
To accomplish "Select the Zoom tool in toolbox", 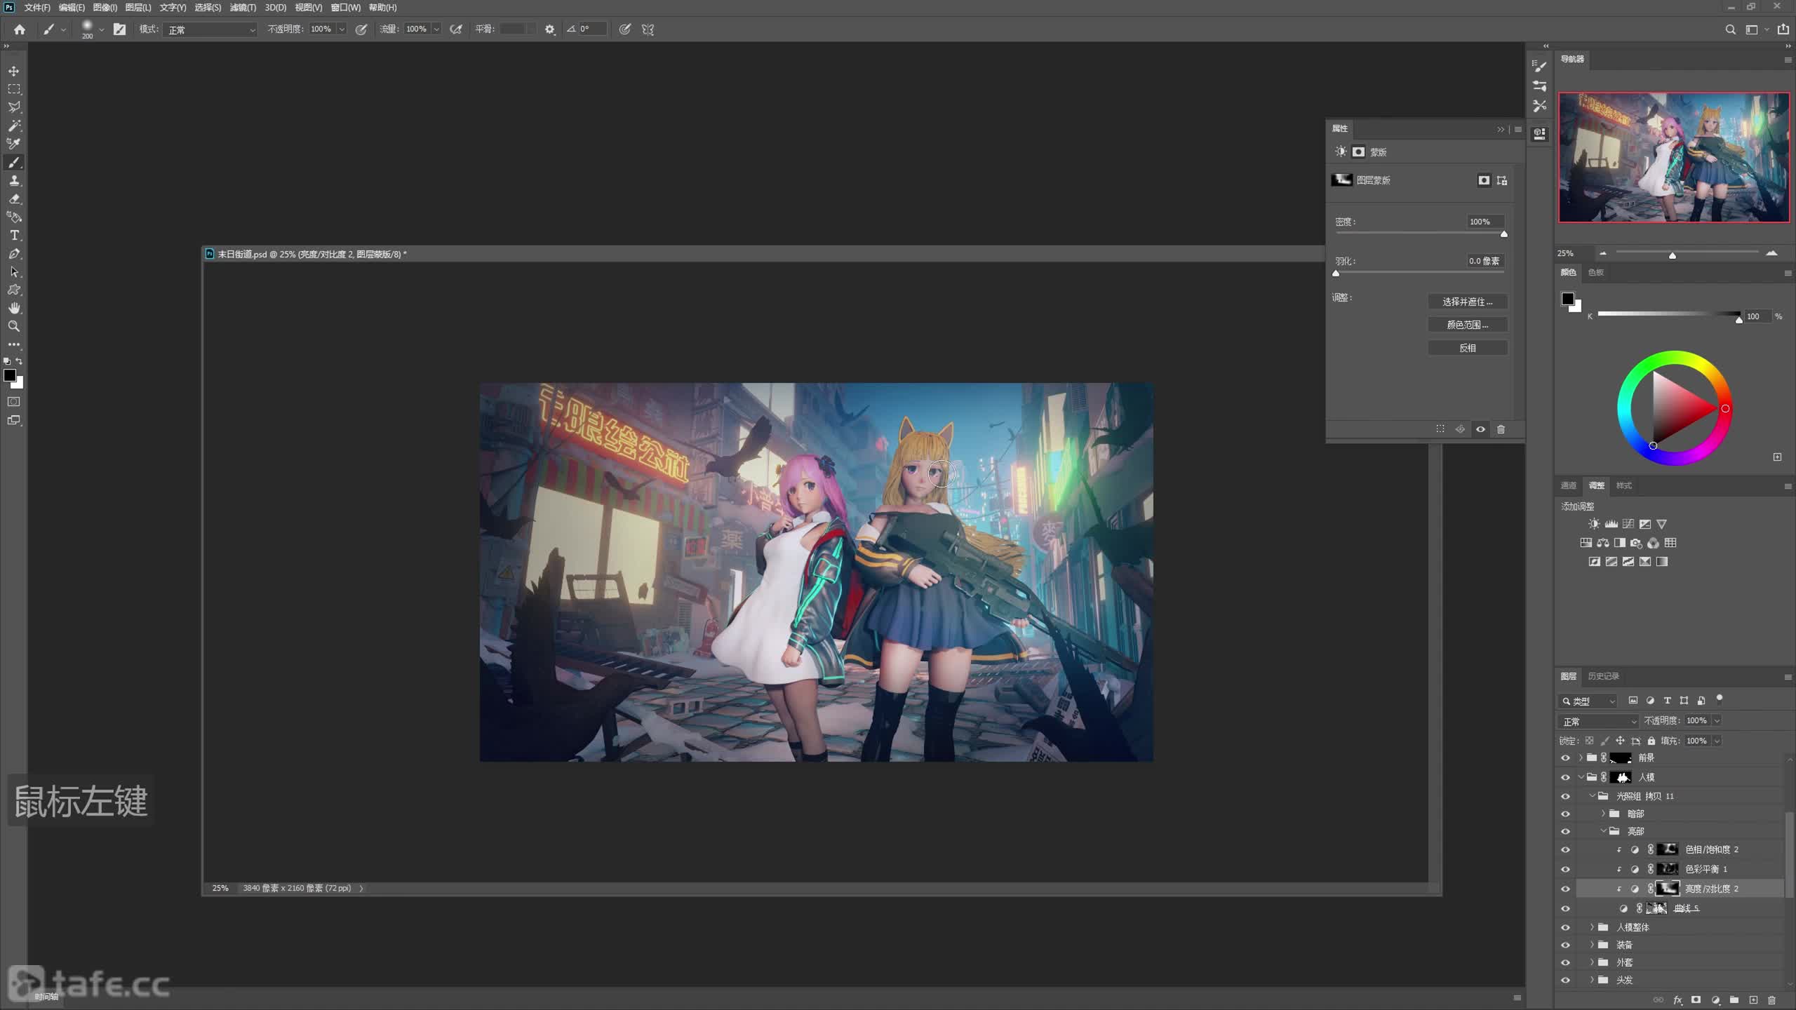I will pyautogui.click(x=14, y=326).
